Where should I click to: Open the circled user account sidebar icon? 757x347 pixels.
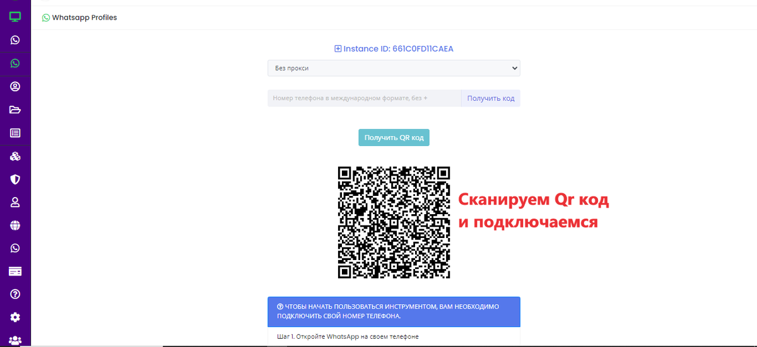click(15, 86)
